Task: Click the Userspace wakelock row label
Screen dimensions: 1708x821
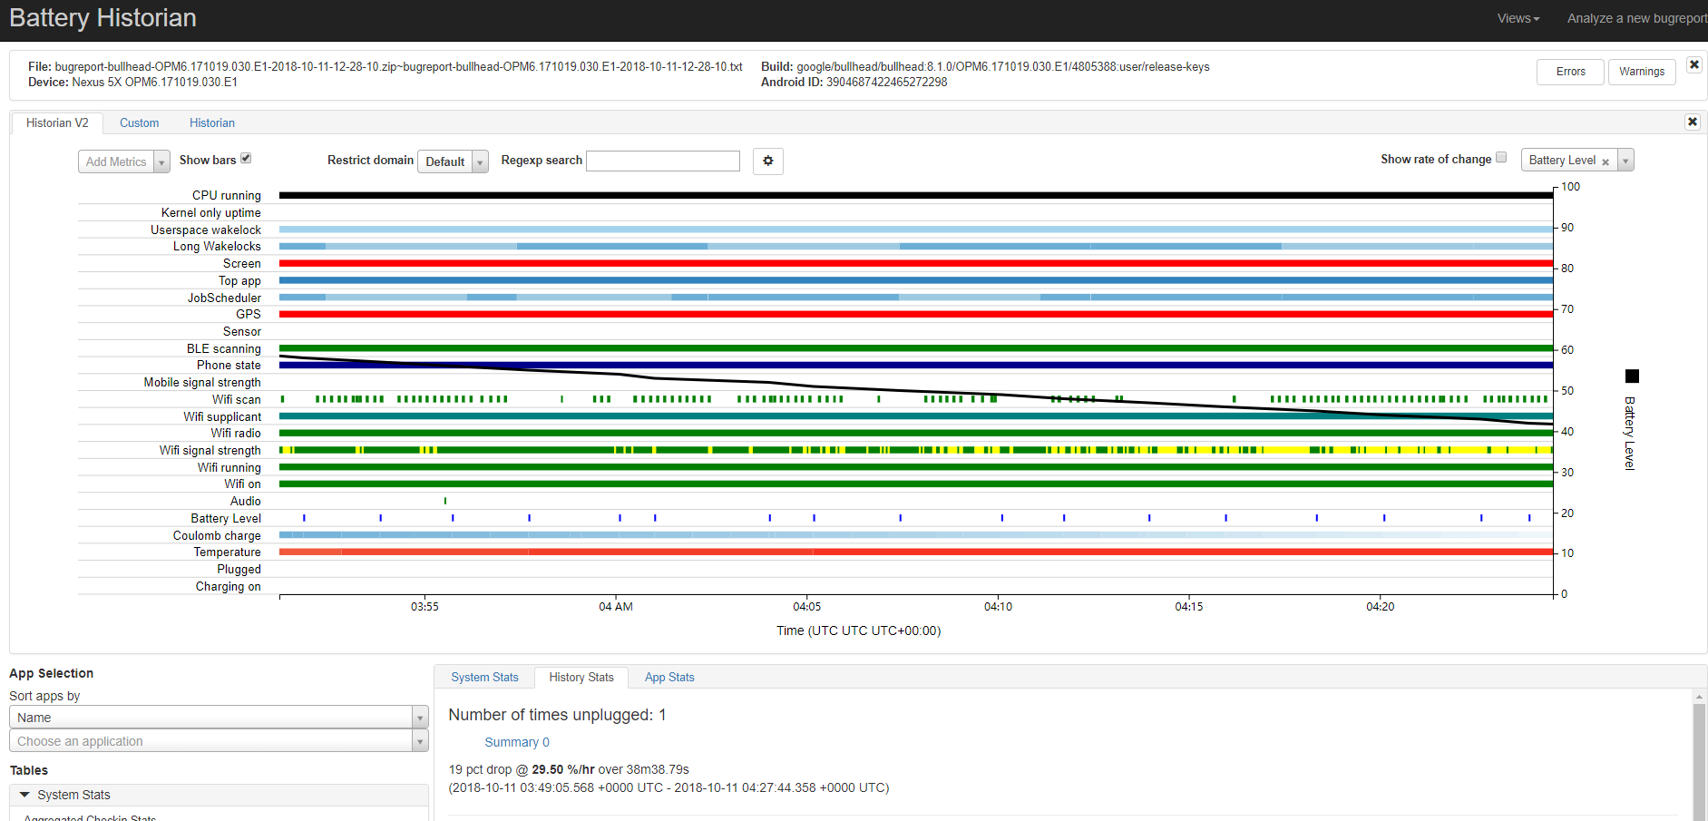Action: (x=206, y=230)
